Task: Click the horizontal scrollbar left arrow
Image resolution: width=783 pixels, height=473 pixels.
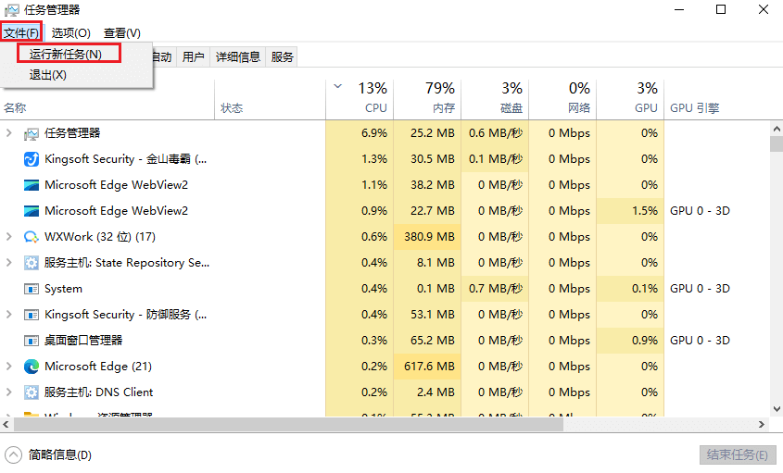Action: click(6, 424)
